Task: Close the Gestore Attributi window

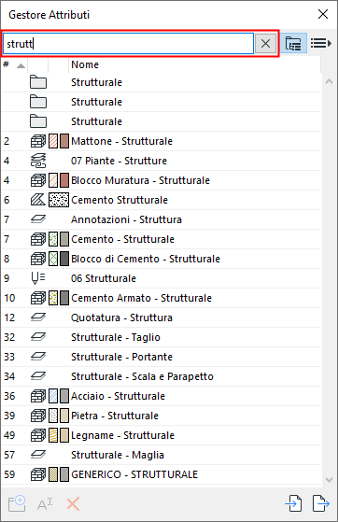Action: tap(323, 14)
